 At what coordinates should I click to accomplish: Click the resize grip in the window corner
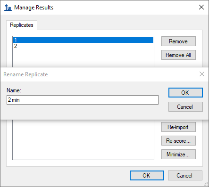point(206,184)
